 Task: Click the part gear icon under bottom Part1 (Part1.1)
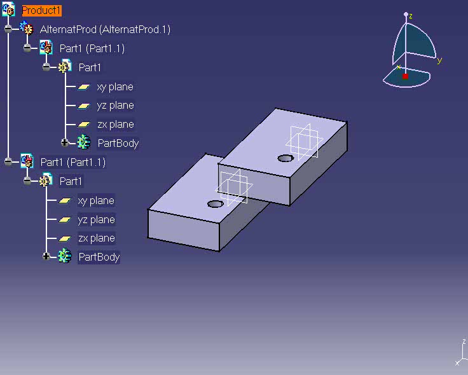point(46,181)
